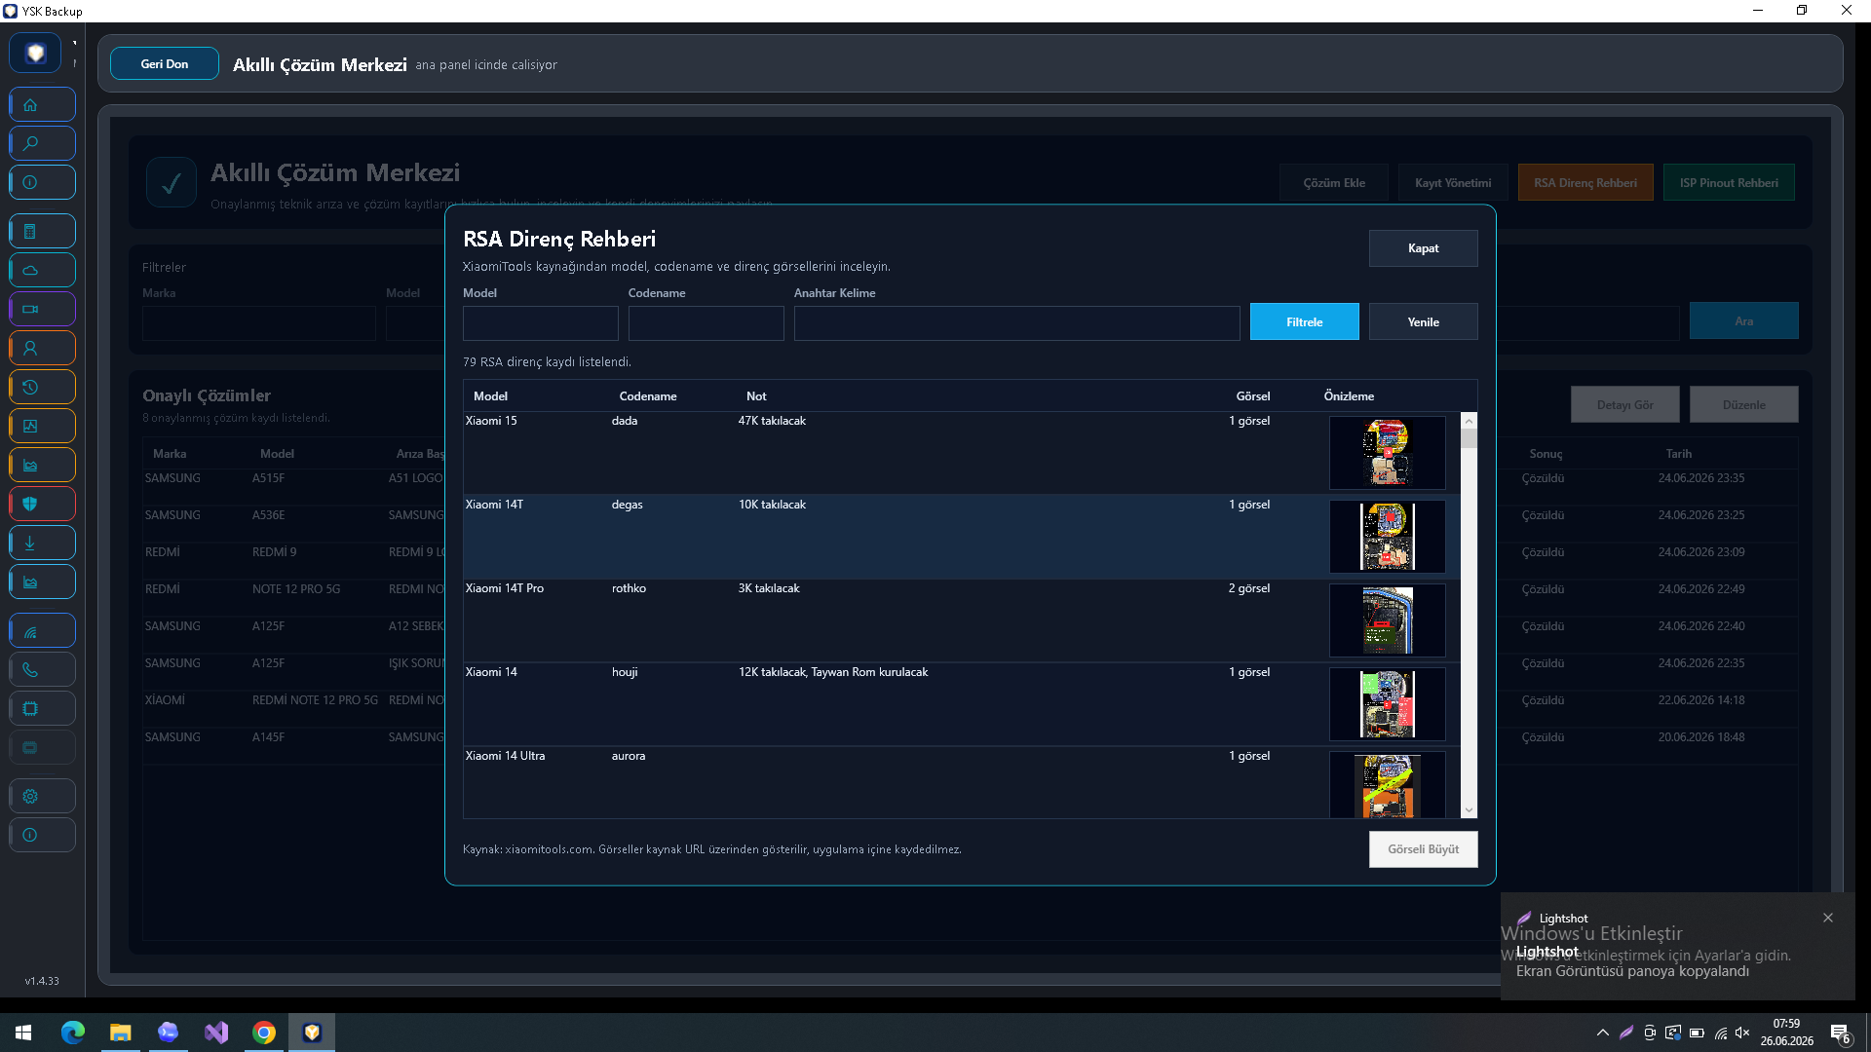Open the Xiaomi 14 Ultra preview thumbnail
1871x1052 pixels.
coord(1387,785)
